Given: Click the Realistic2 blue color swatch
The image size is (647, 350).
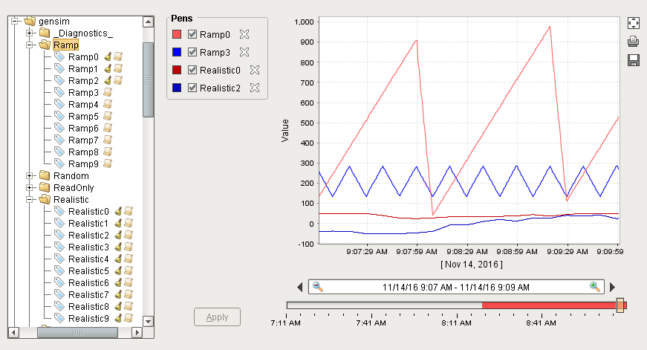Looking at the screenshot, I should click(177, 88).
